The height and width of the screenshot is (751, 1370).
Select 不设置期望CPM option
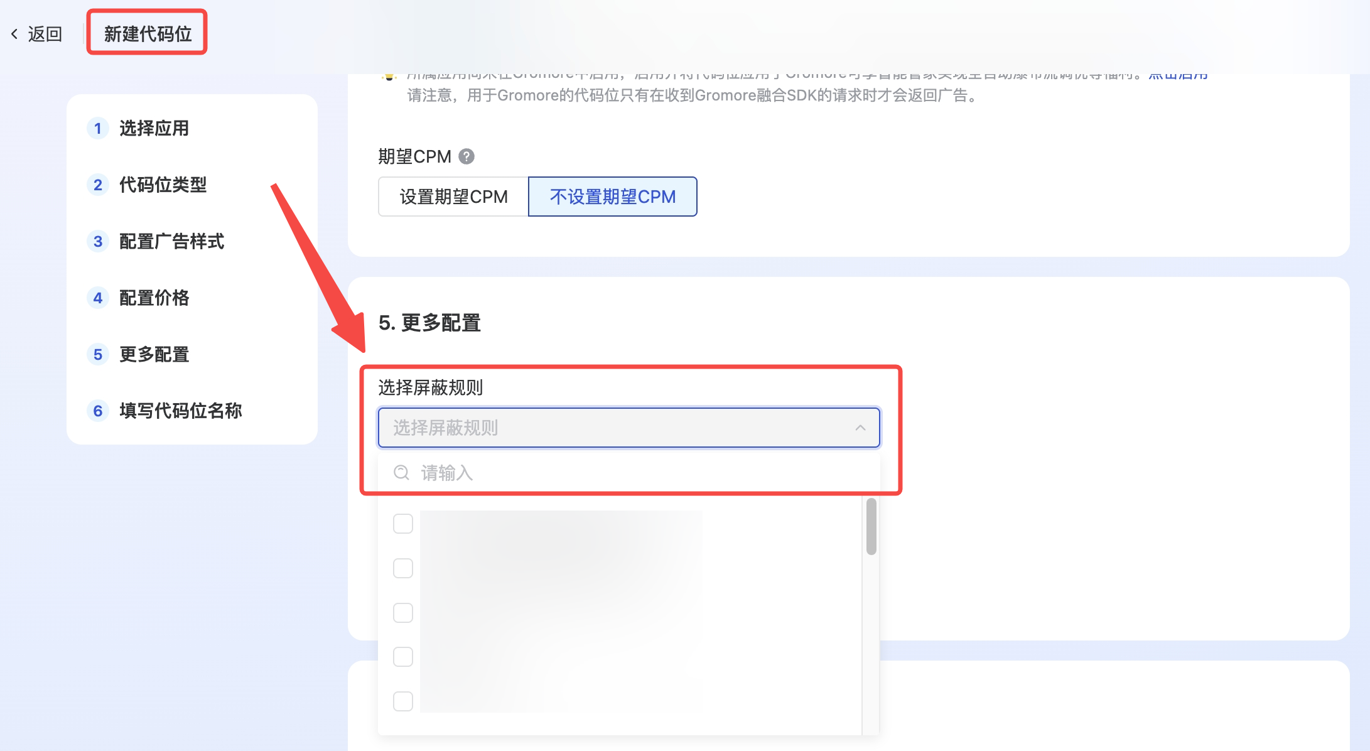click(612, 197)
